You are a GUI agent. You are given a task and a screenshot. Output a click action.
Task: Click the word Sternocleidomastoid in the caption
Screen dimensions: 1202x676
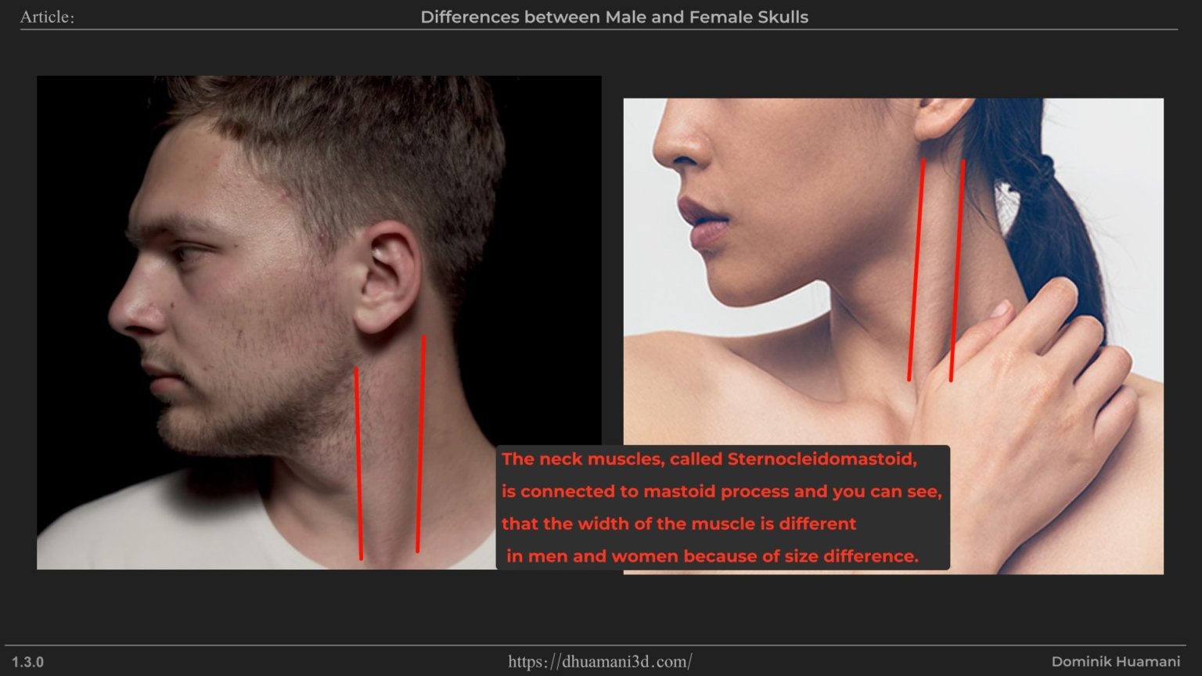tap(821, 459)
